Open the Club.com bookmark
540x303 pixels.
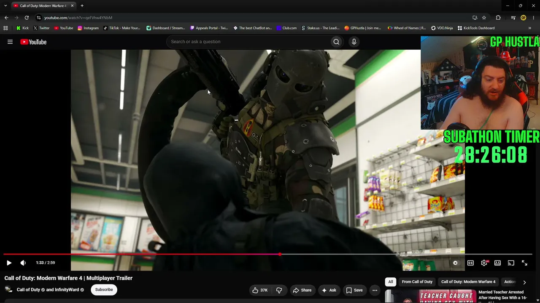pyautogui.click(x=286, y=28)
